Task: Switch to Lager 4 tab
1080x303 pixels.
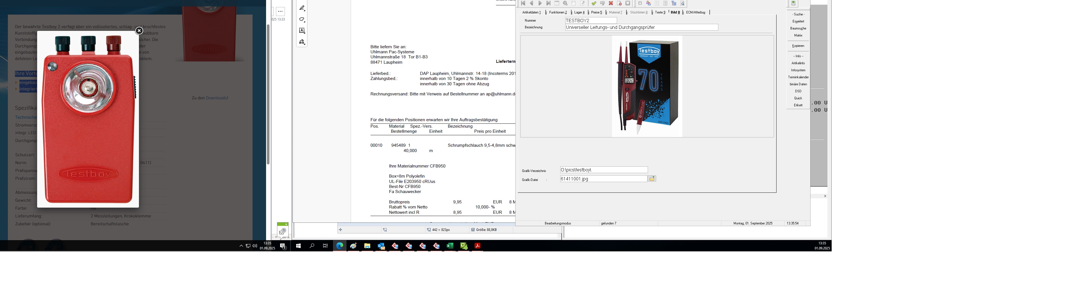Action: click(579, 12)
